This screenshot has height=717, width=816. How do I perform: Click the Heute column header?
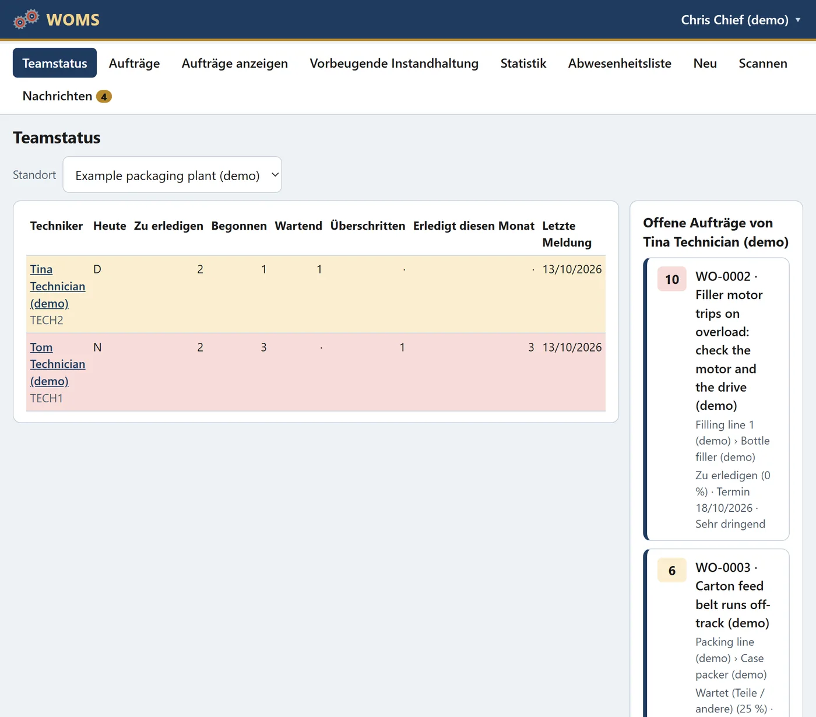click(110, 226)
